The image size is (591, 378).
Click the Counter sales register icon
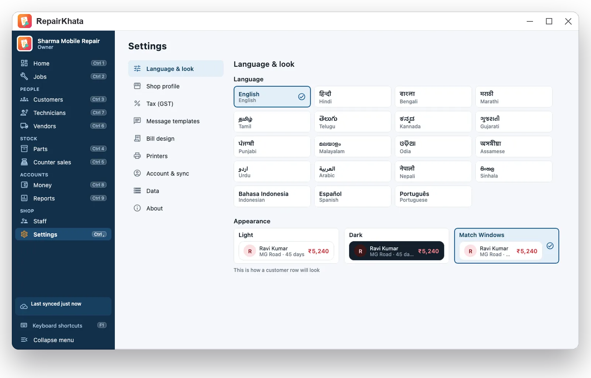24,162
